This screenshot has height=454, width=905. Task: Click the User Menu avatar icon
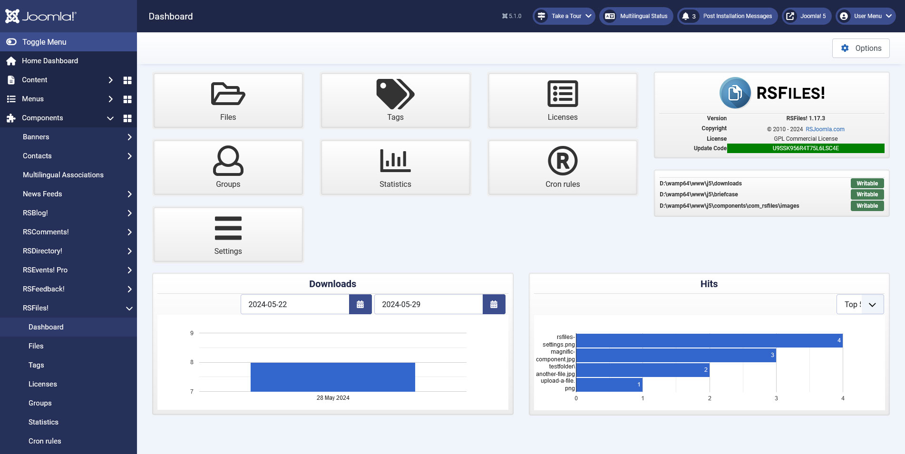(x=844, y=16)
